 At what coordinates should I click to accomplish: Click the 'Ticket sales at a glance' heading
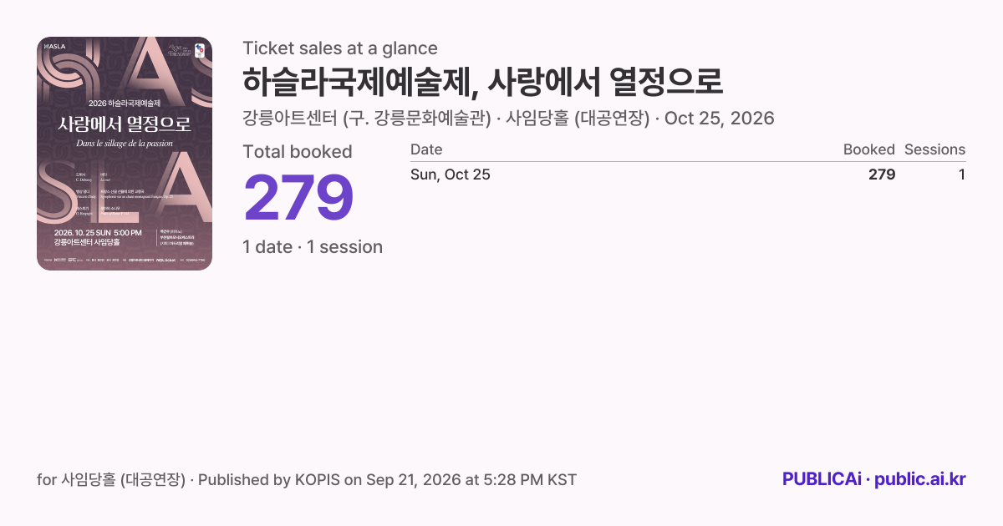[x=340, y=48]
